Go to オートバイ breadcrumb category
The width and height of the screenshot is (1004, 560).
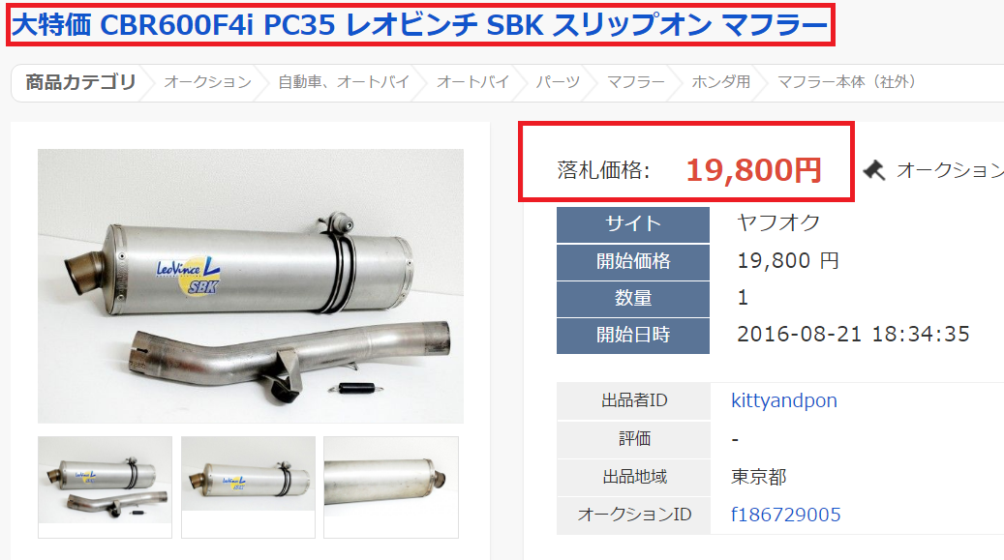(x=473, y=82)
